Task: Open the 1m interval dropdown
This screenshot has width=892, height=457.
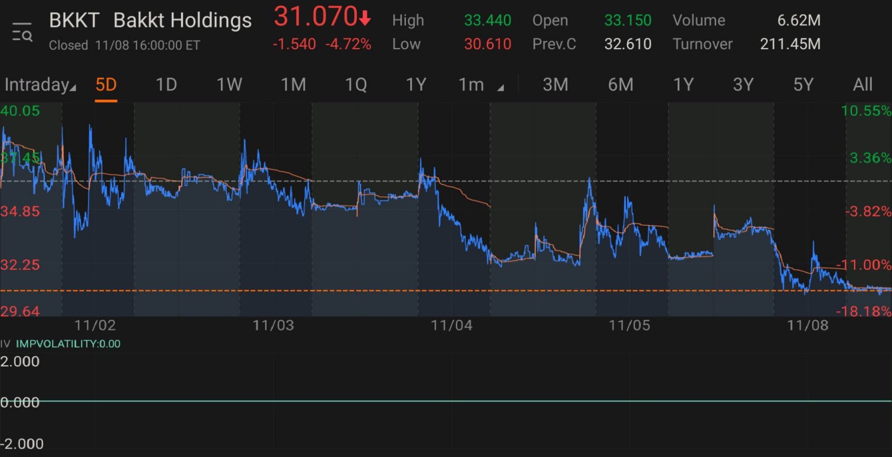Action: [481, 85]
